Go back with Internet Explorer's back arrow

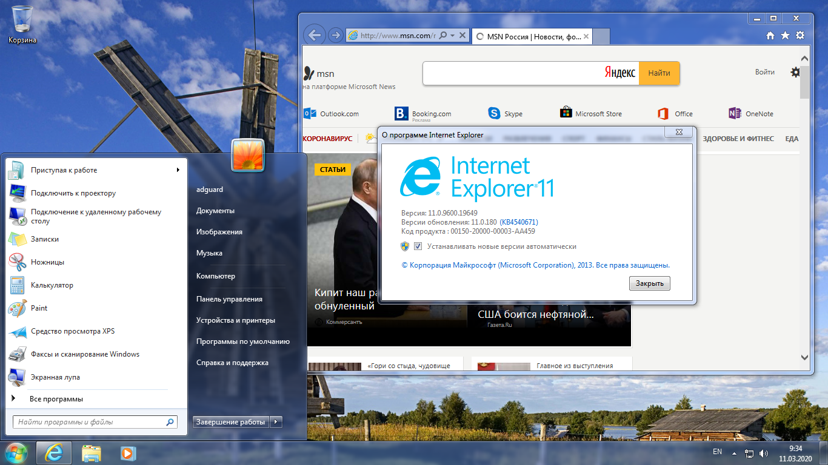tap(314, 35)
